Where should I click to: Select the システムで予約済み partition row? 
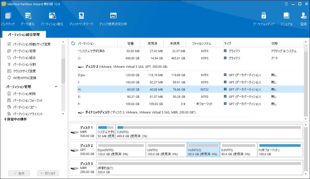[x=190, y=51]
